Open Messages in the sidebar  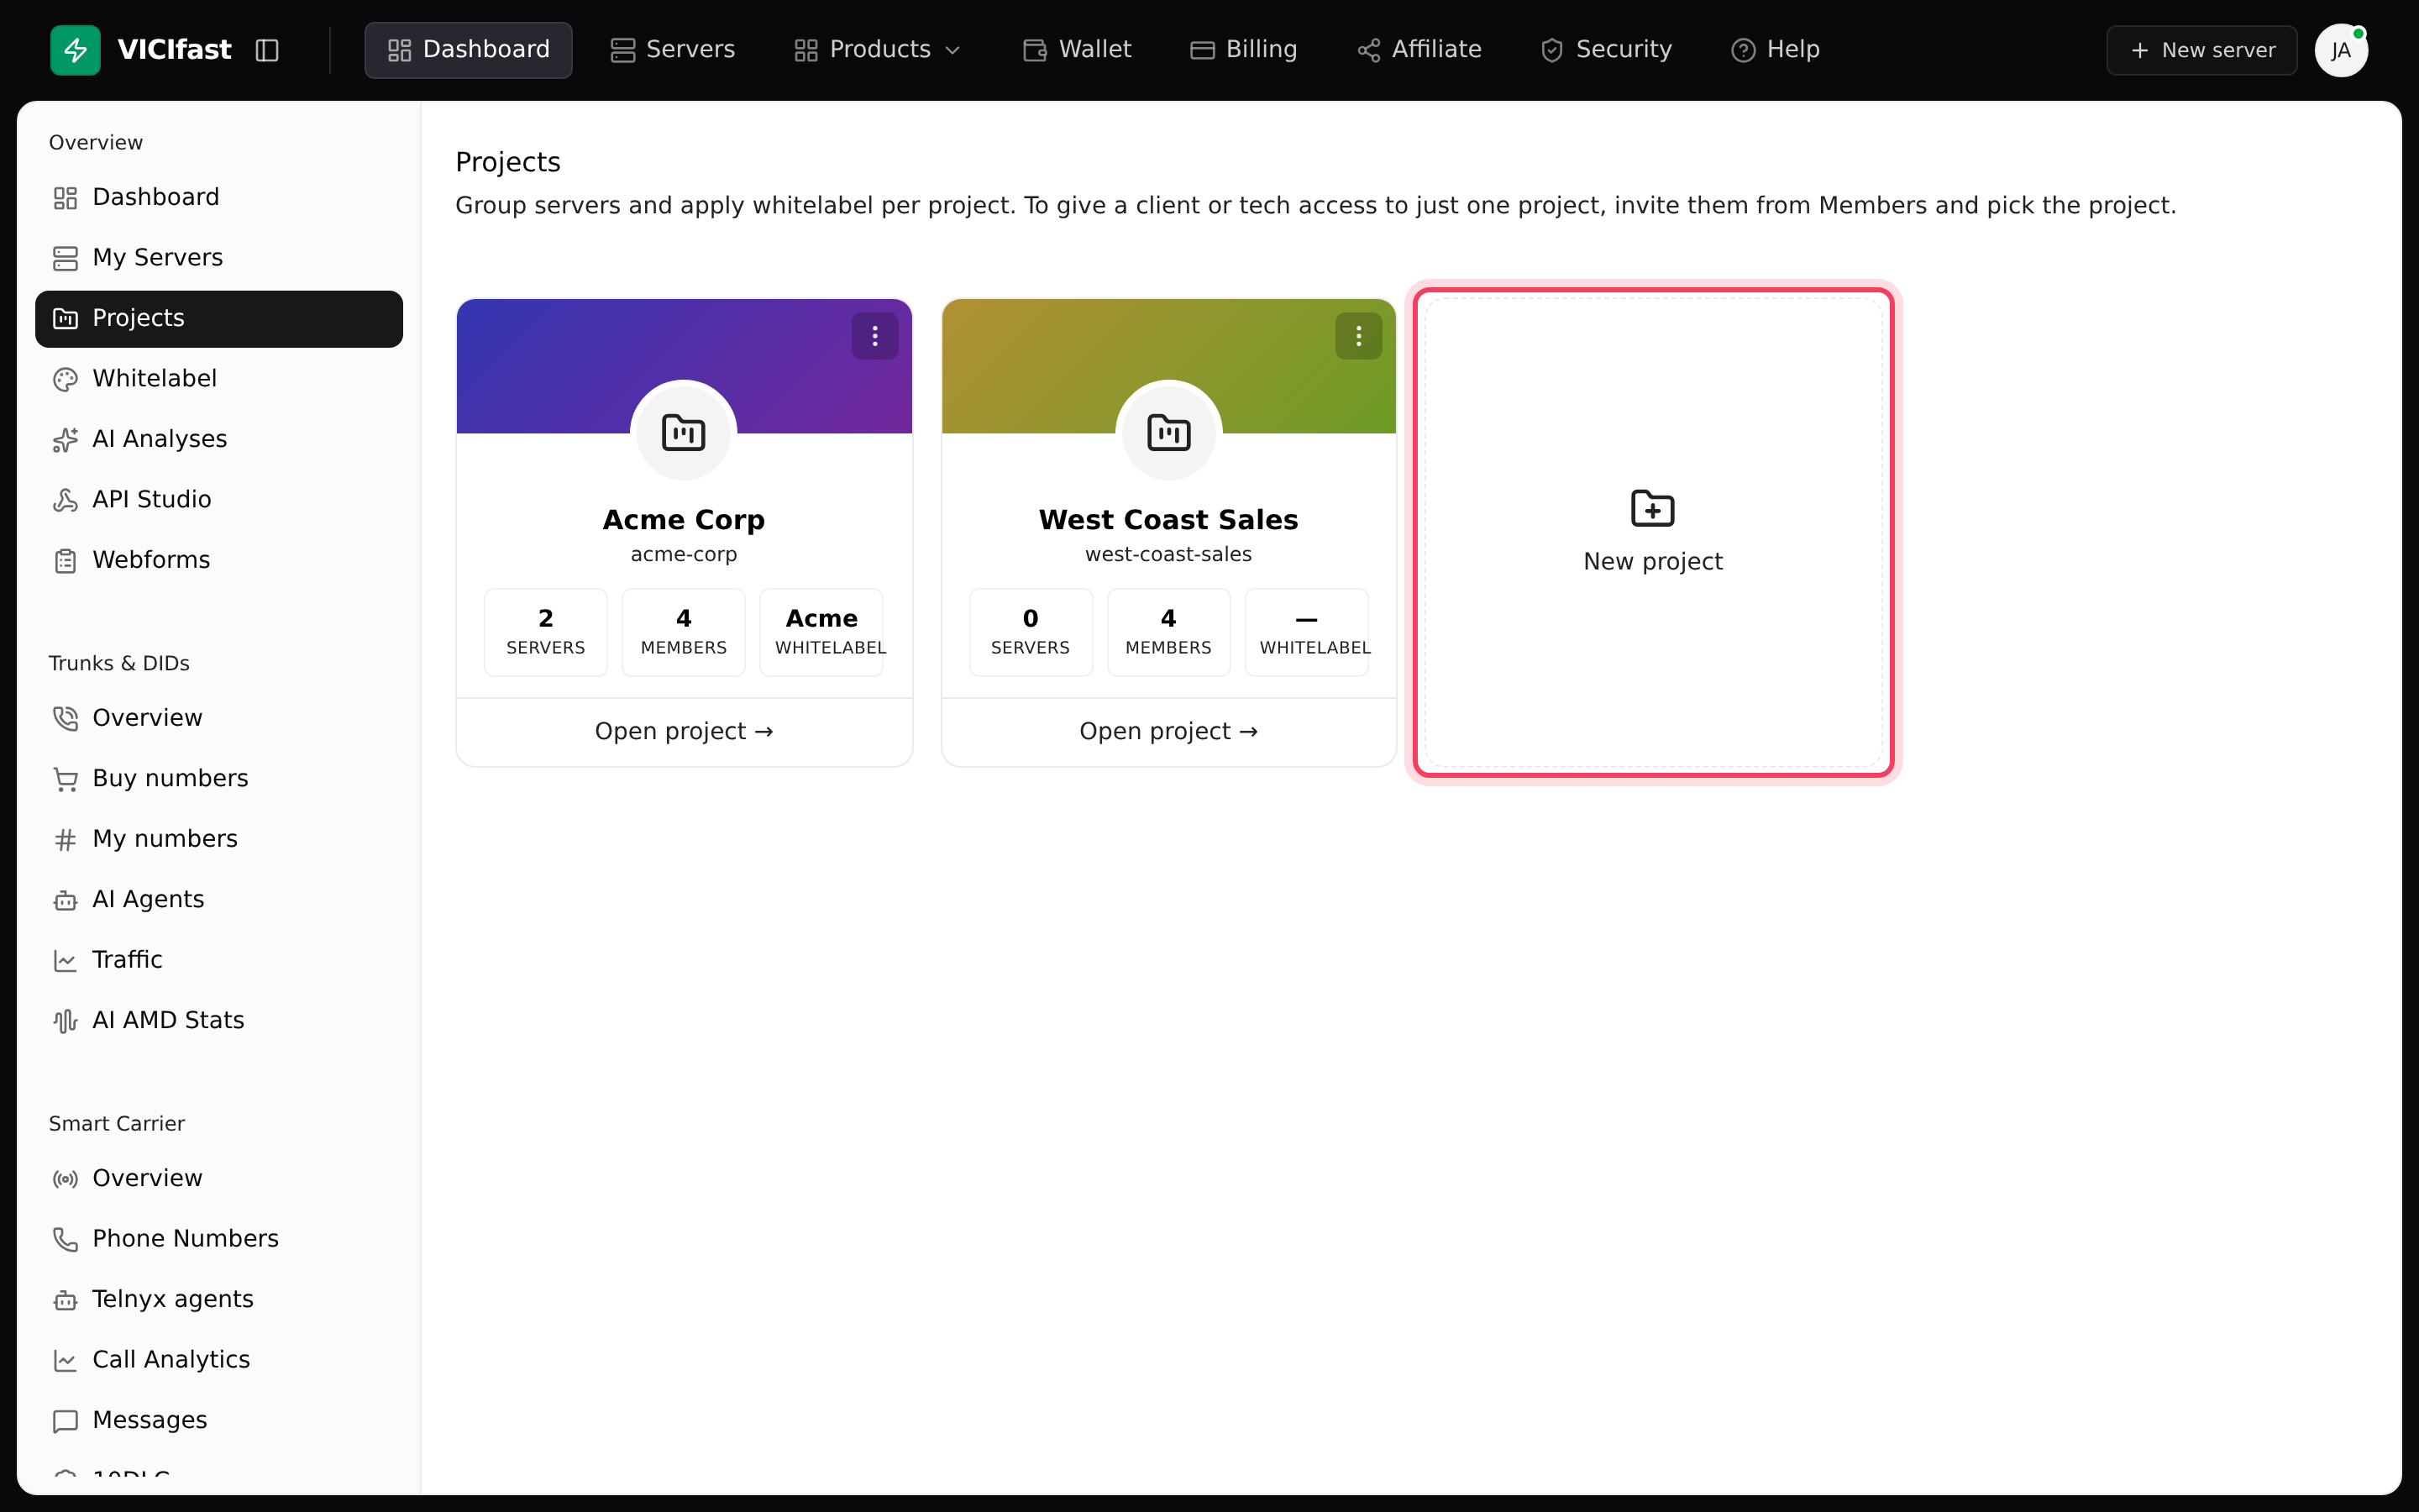coord(219,1420)
